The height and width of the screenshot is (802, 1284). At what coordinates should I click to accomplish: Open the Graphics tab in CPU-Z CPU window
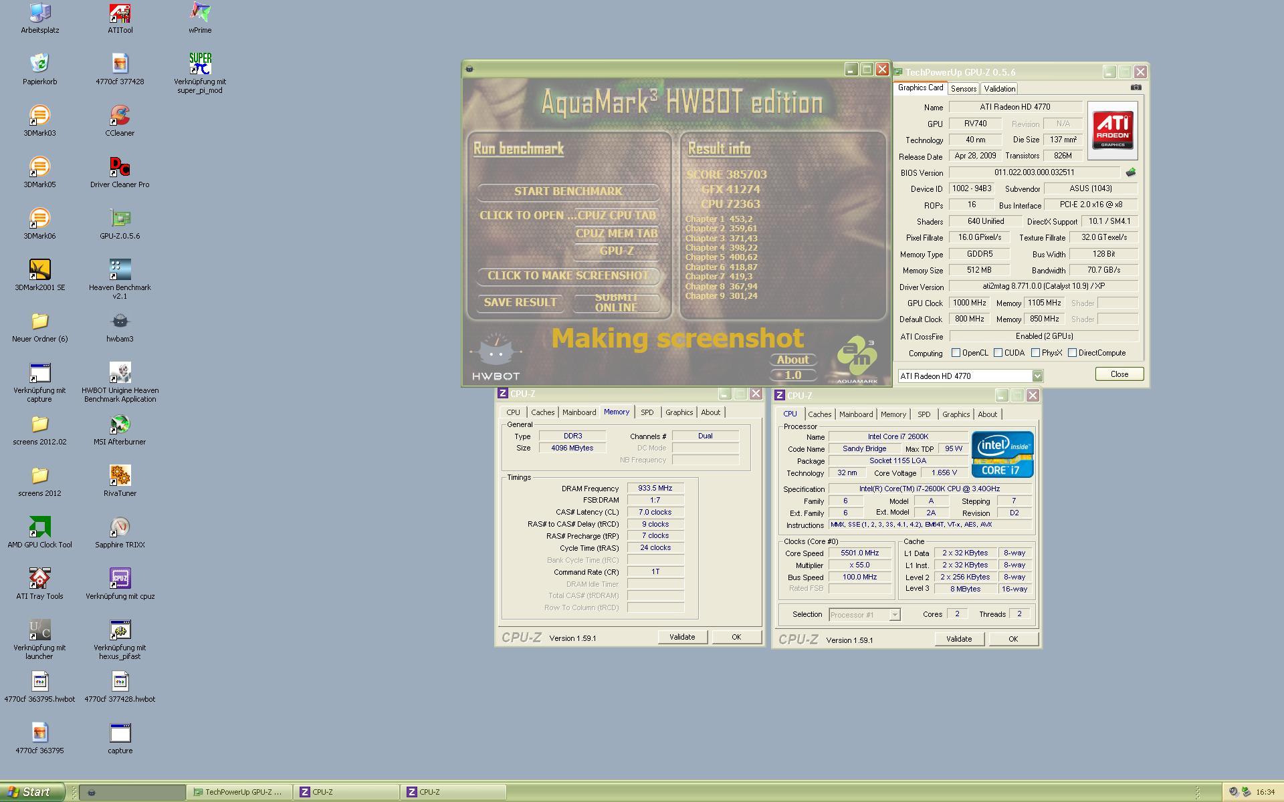pyautogui.click(x=956, y=414)
